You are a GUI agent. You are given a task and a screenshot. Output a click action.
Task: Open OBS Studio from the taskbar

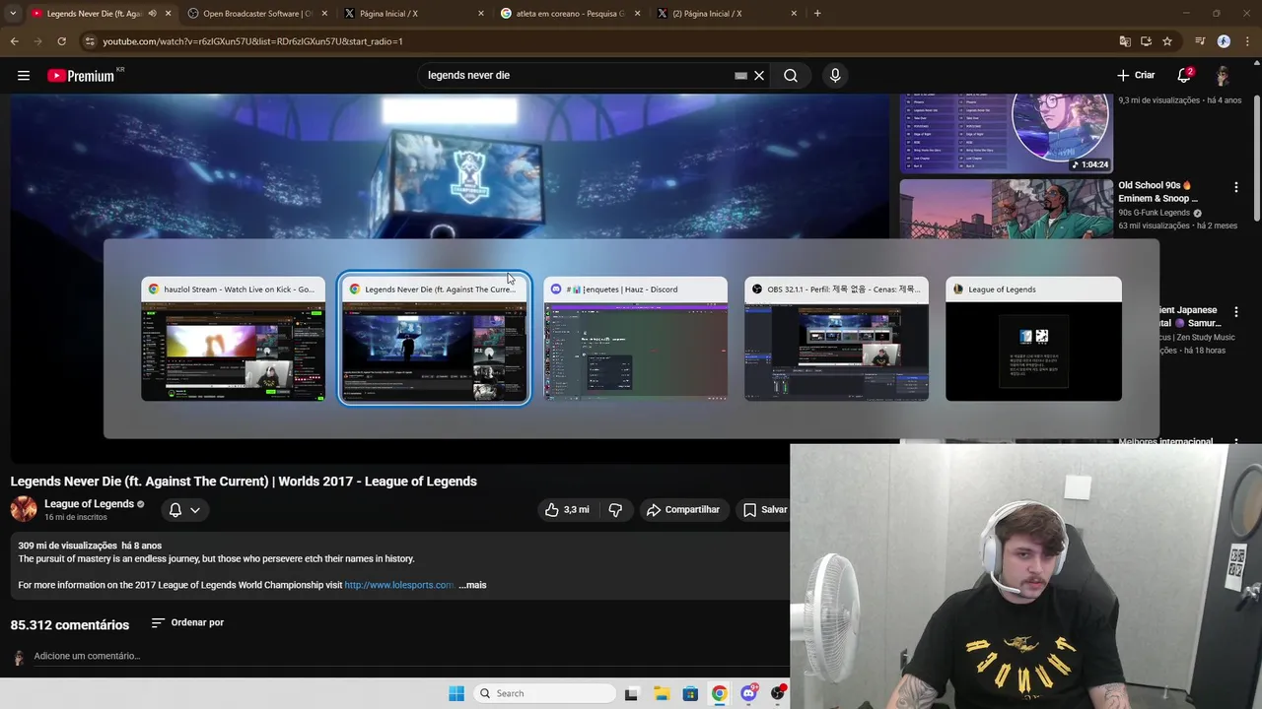coord(779,693)
